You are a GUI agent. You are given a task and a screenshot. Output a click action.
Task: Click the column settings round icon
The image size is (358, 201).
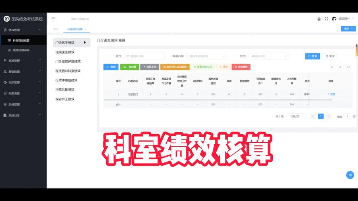pyautogui.click(x=340, y=67)
